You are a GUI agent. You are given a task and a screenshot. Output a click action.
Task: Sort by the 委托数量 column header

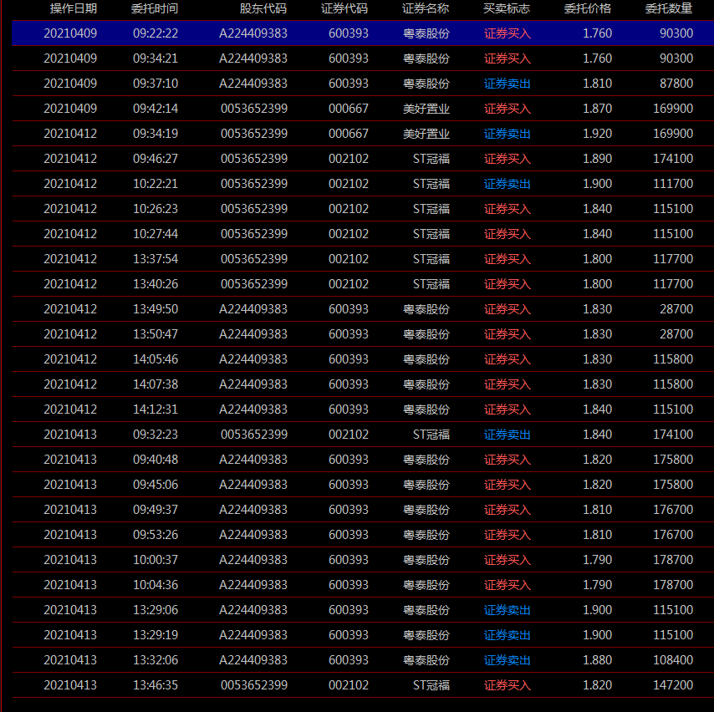point(669,8)
